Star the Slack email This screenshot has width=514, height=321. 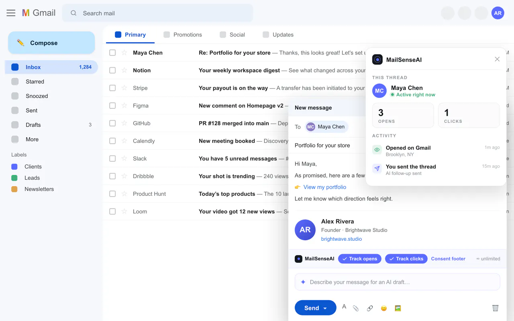coord(124,158)
